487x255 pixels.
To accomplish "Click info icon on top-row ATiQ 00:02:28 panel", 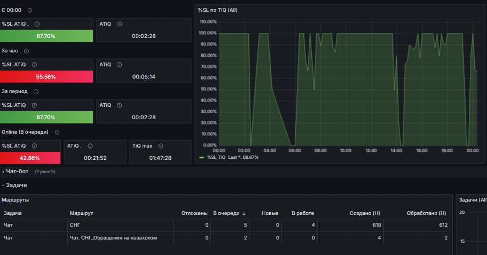I will (x=119, y=24).
